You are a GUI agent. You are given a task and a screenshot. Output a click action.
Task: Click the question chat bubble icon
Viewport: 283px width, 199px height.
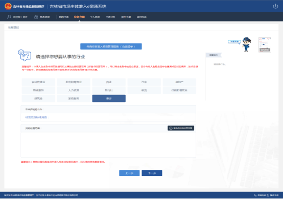pos(25,55)
